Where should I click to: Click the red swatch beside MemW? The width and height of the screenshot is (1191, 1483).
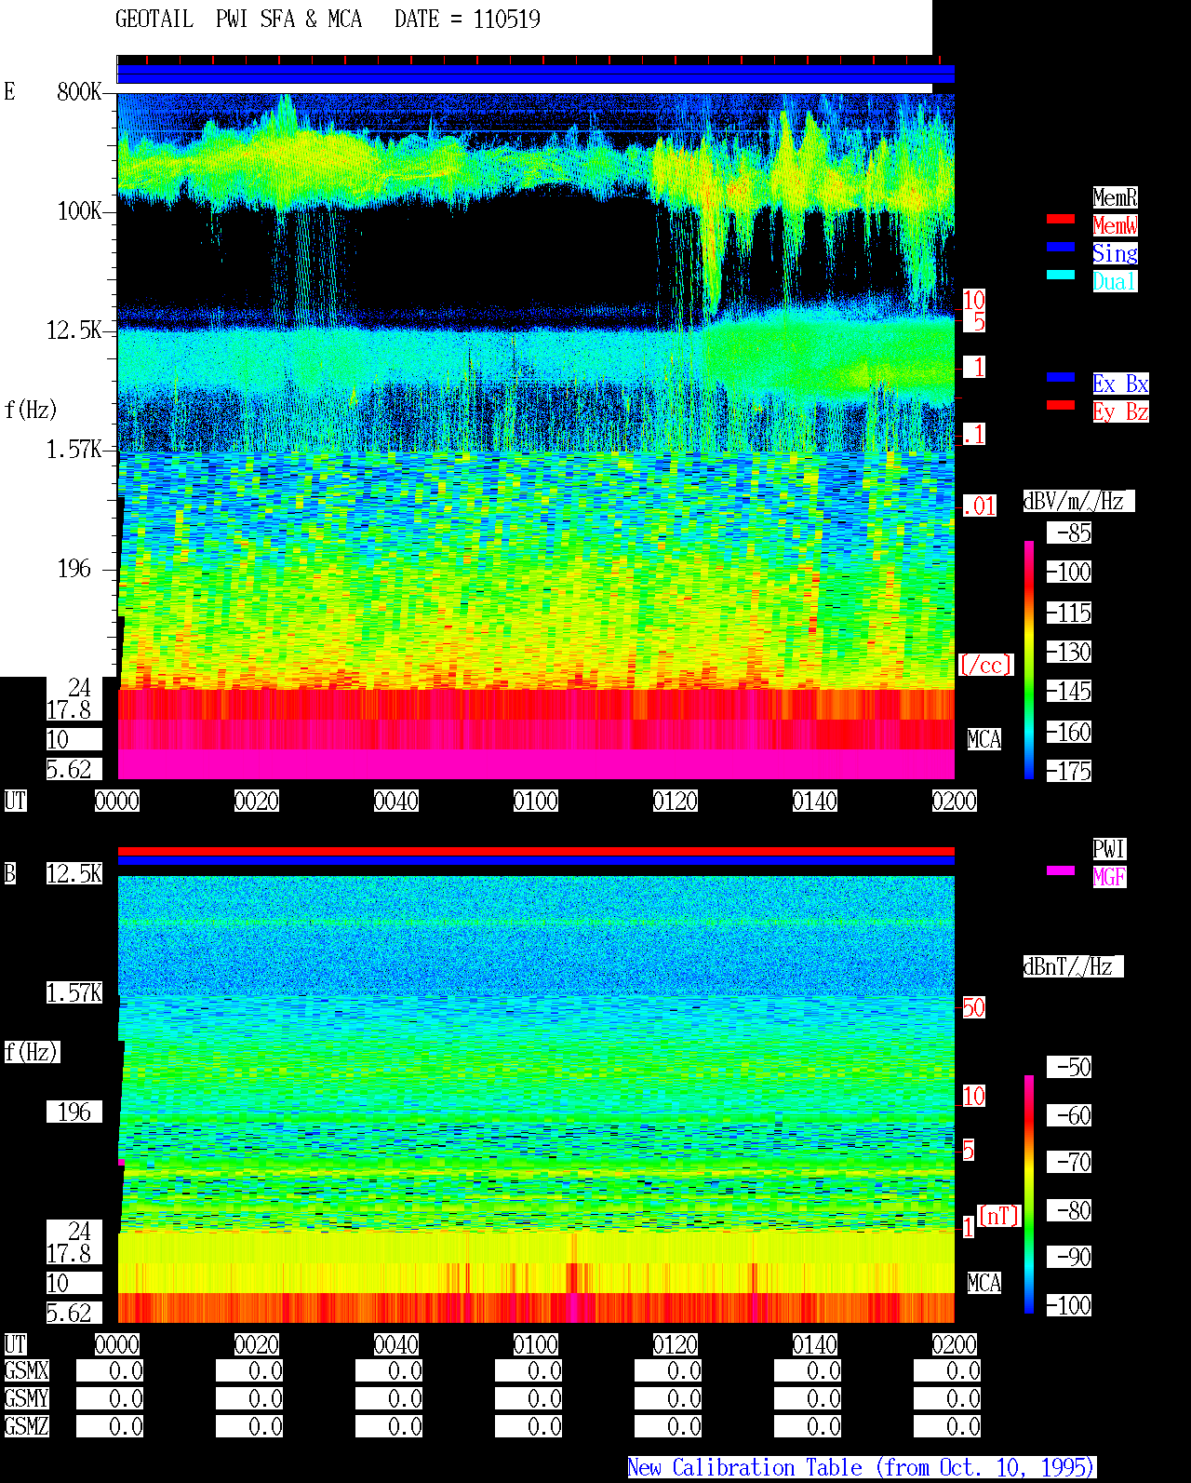(1061, 219)
